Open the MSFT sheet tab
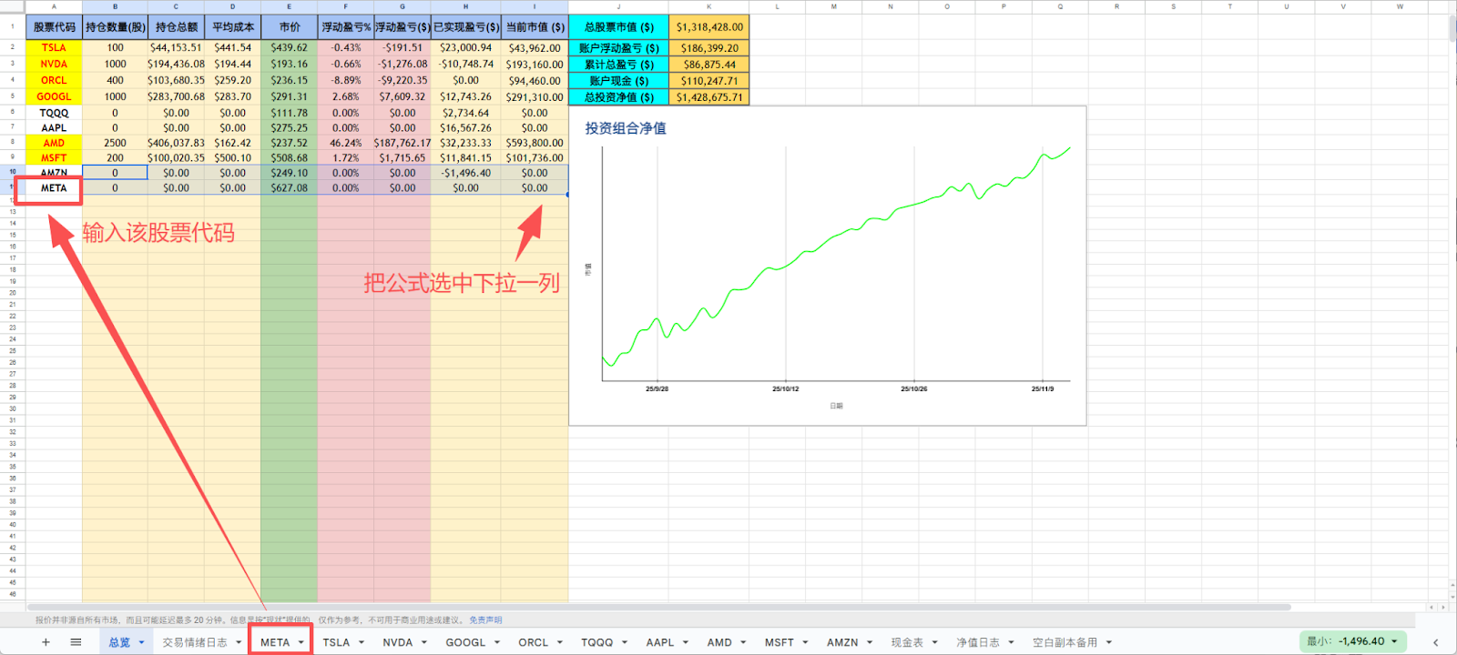This screenshot has height=655, width=1457. (x=779, y=642)
